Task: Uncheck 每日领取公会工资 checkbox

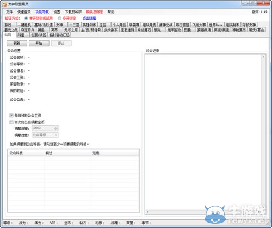Action: [x=11, y=116]
